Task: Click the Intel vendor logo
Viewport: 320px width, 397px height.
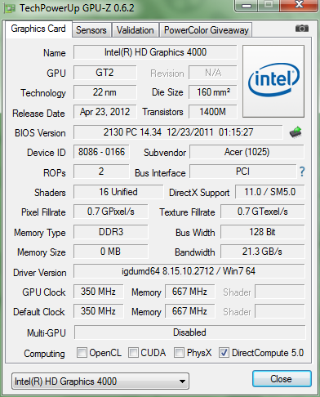Action: (x=273, y=81)
